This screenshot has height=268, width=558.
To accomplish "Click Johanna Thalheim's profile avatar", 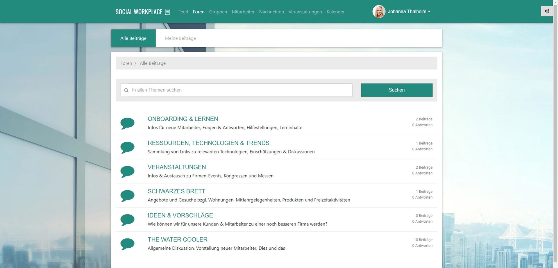I will [379, 12].
